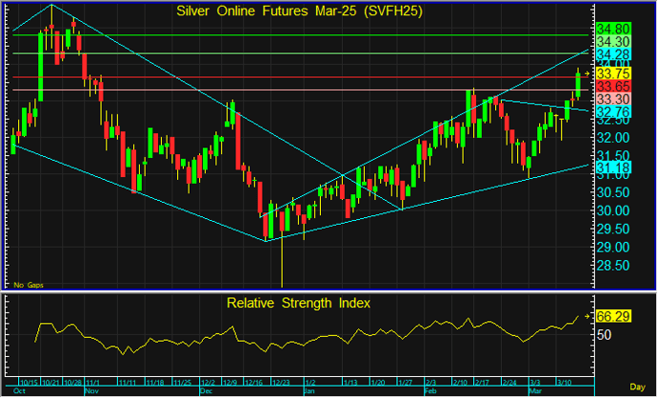Click the Silver Online Futures chart title

(300, 11)
